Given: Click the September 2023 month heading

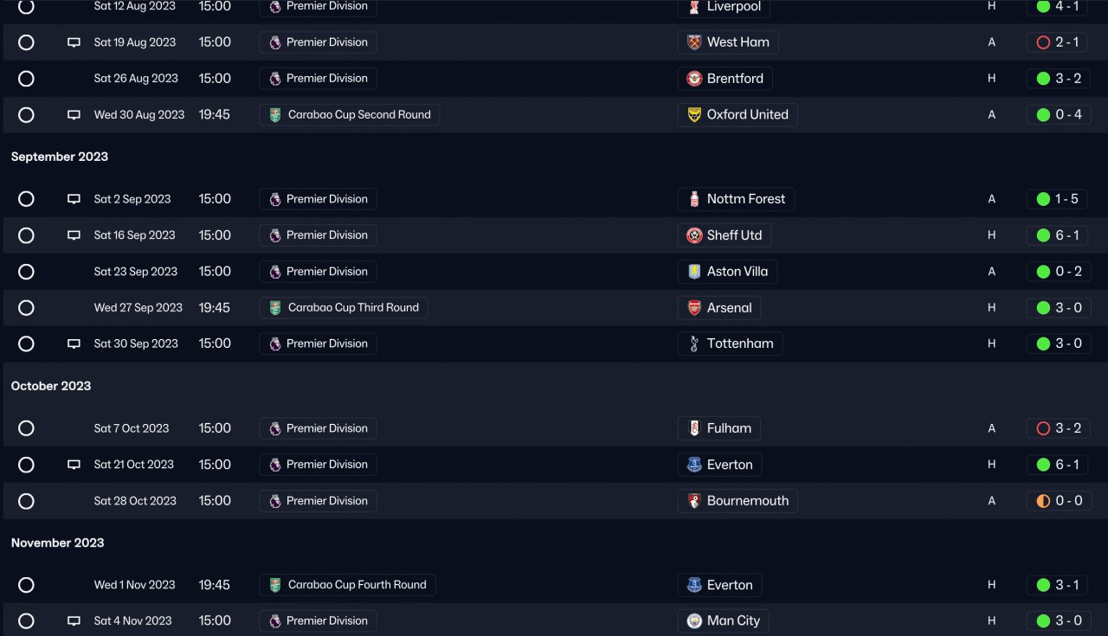Looking at the screenshot, I should (x=60, y=157).
